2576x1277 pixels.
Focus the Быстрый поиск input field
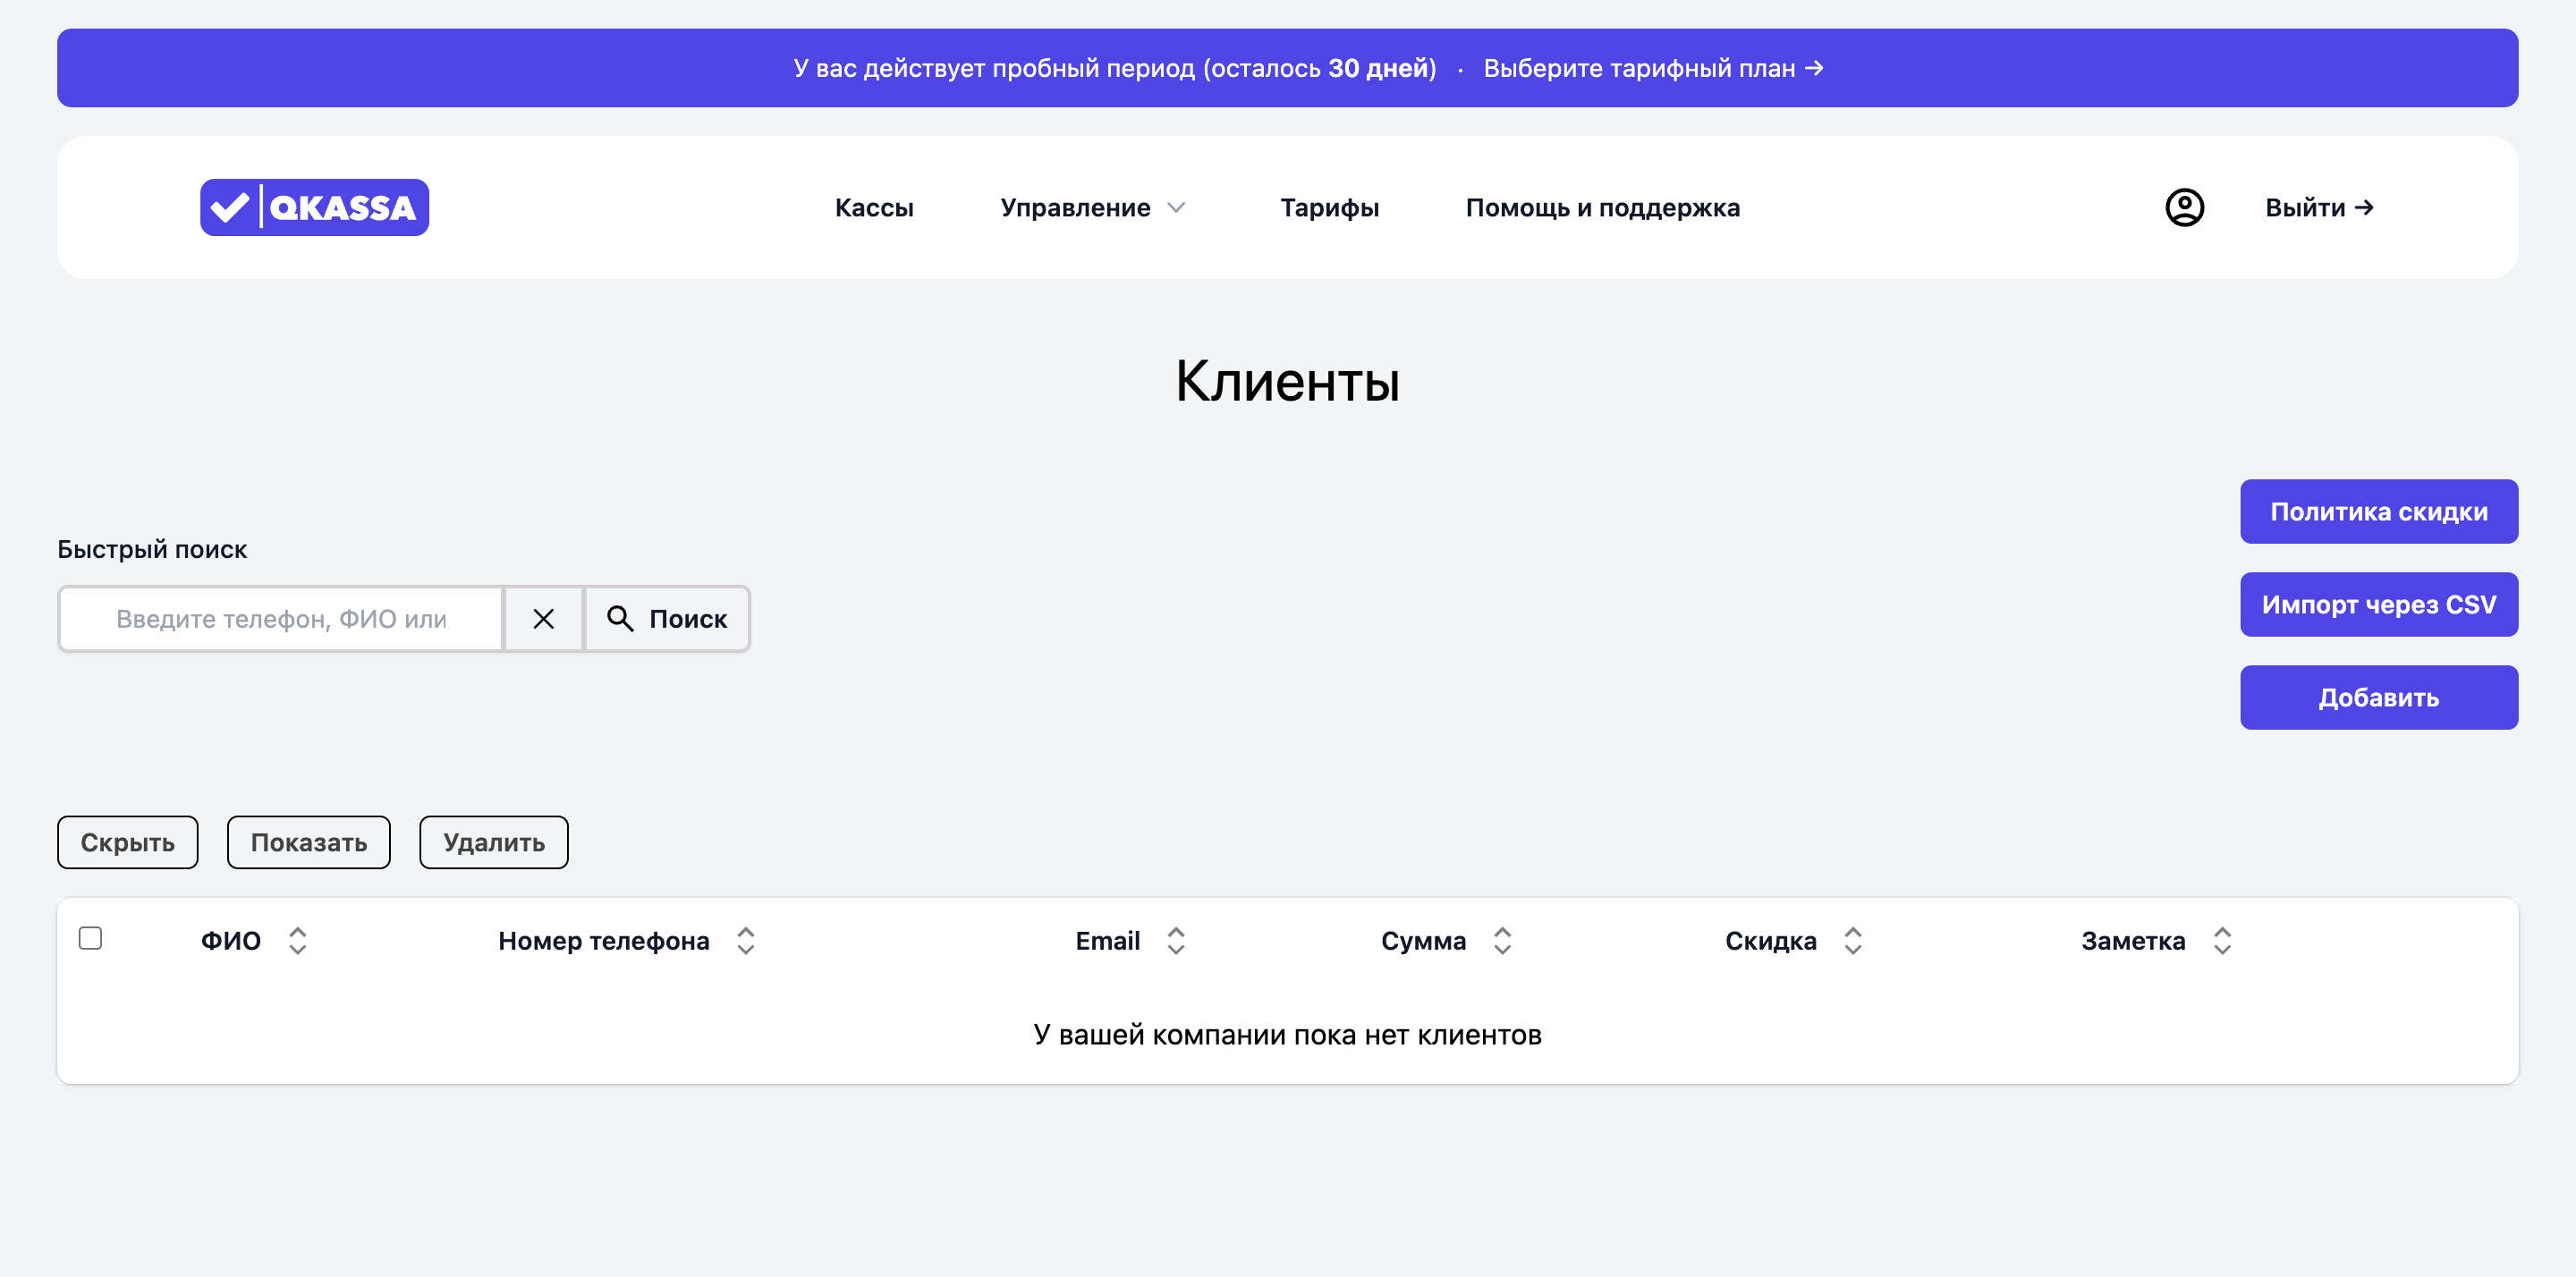tap(281, 619)
